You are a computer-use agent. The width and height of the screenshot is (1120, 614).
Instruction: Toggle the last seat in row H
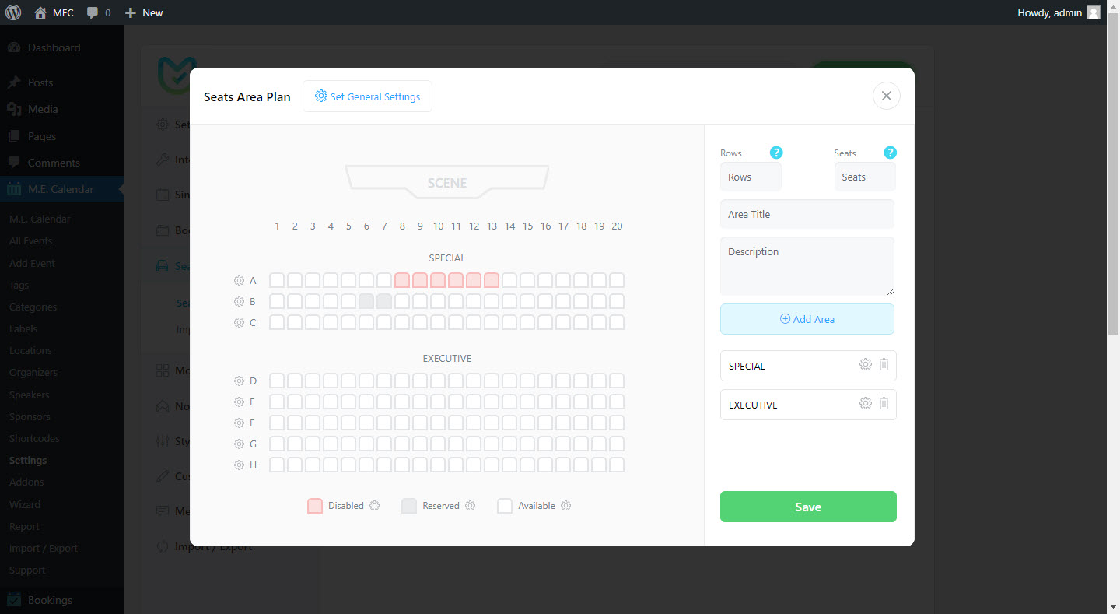point(617,465)
